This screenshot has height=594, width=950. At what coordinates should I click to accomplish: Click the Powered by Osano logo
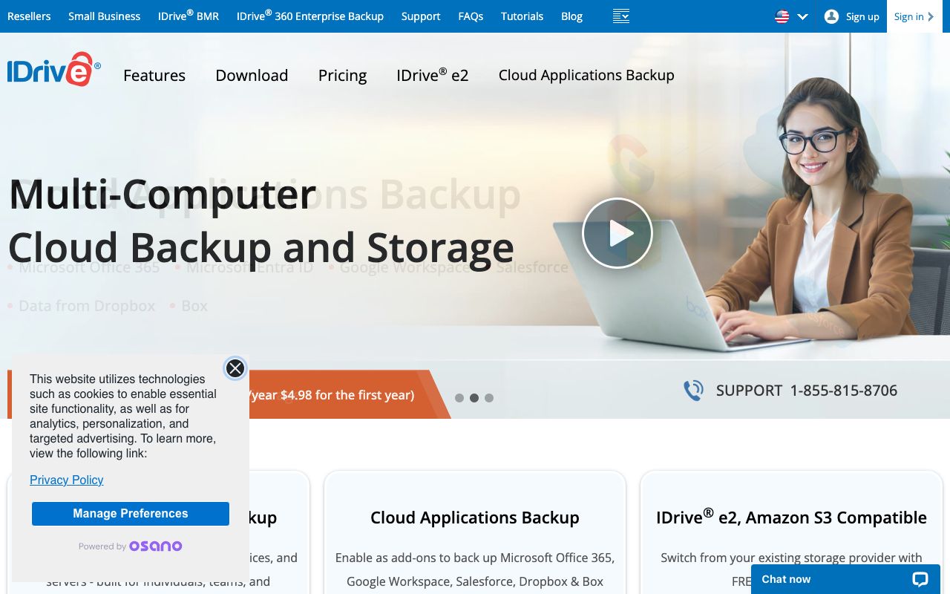coord(131,546)
